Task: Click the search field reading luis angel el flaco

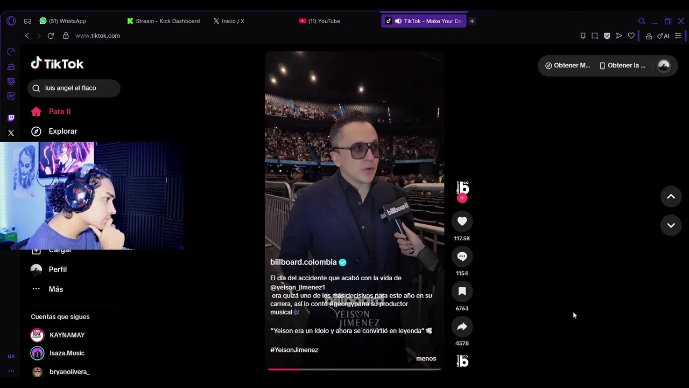Action: tap(74, 88)
